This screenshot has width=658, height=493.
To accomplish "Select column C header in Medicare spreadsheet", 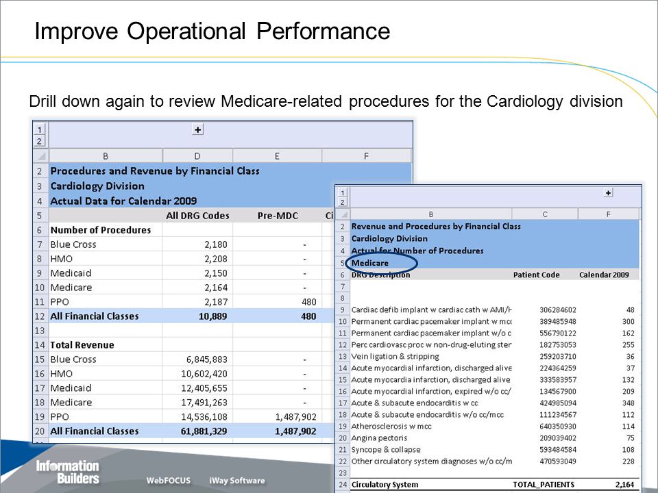I will 545,214.
